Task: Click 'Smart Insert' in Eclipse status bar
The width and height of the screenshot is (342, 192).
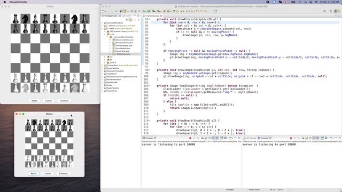Action: [x=254, y=190]
